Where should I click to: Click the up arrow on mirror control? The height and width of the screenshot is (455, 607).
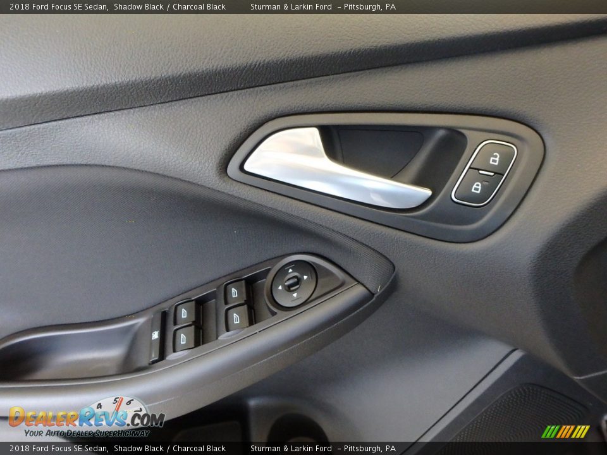click(x=290, y=270)
